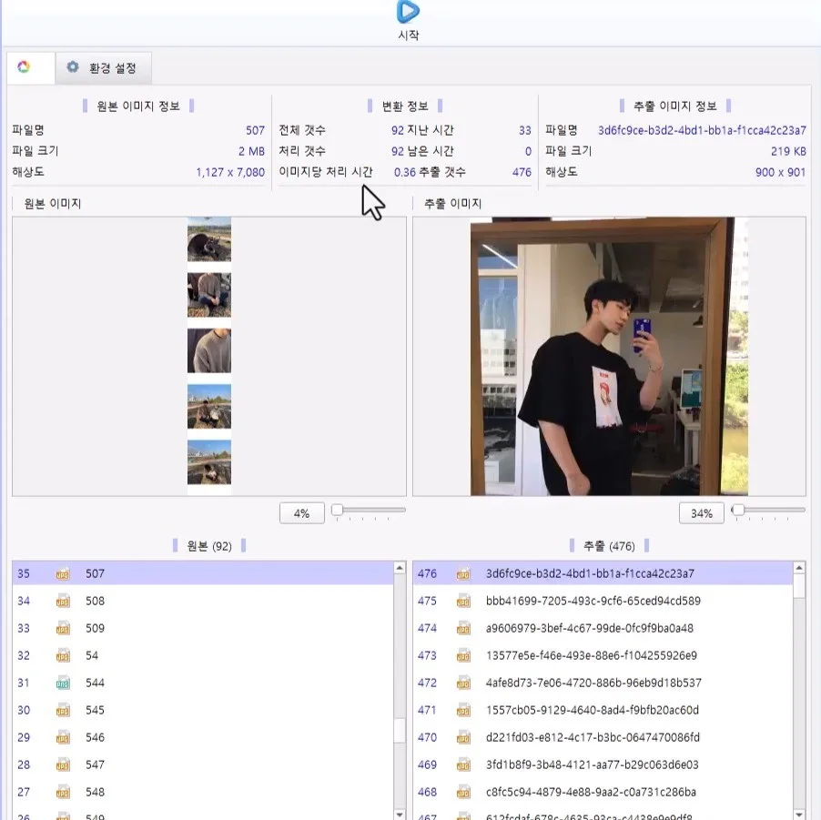
Task: Click the extracted mirror selfie image
Action: [x=609, y=356]
